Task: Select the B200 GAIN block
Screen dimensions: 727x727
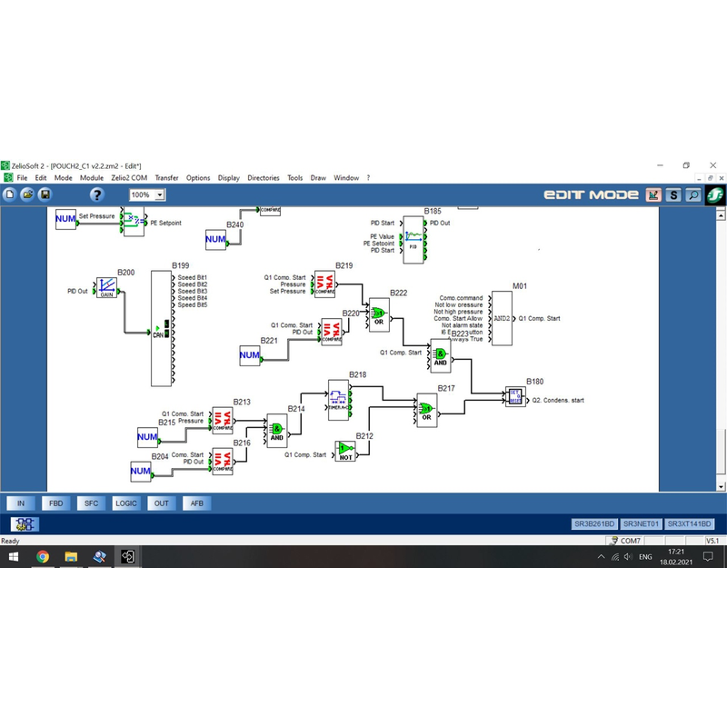Action: 107,289
